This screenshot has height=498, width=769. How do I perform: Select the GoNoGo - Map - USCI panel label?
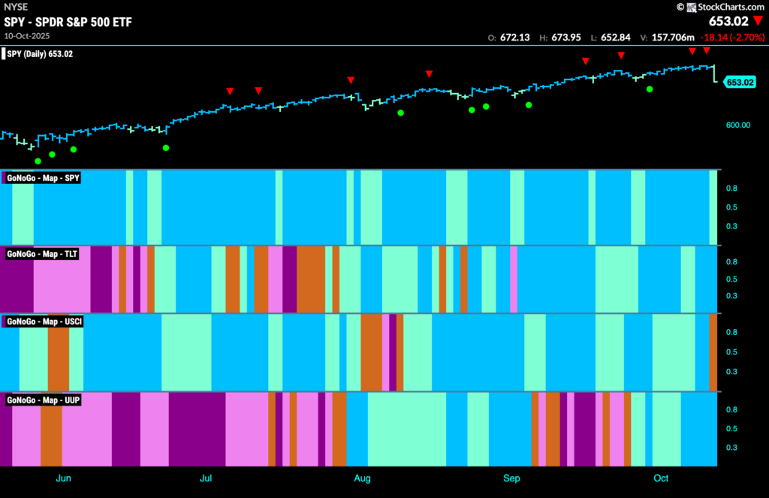click(44, 322)
